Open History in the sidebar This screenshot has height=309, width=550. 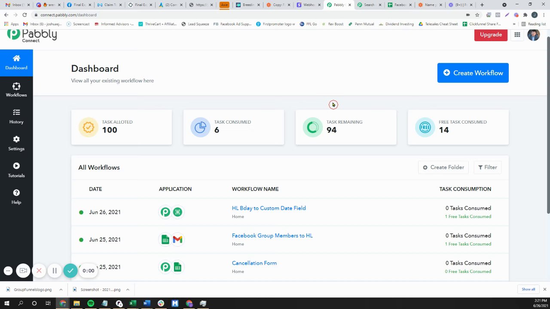pos(16,117)
